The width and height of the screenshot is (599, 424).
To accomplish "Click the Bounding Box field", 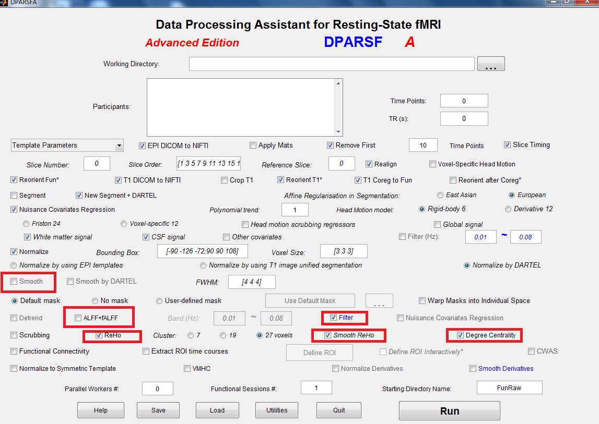I will [203, 251].
